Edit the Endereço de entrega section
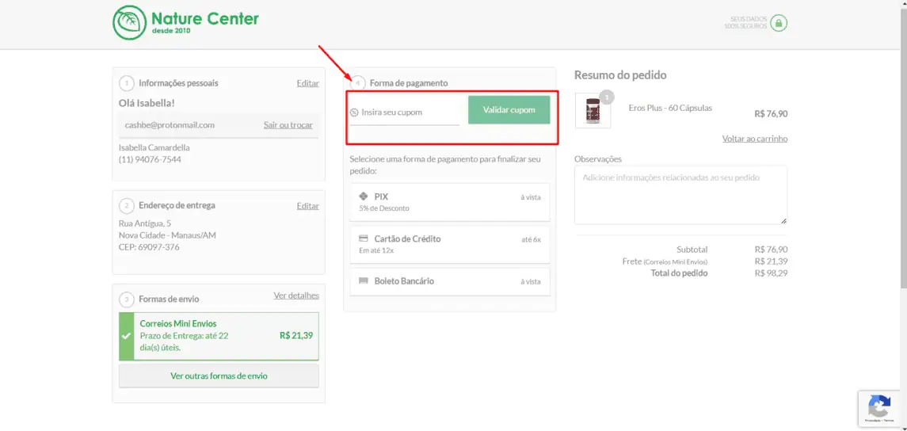Screen dimensions: 907x431 click(307, 206)
